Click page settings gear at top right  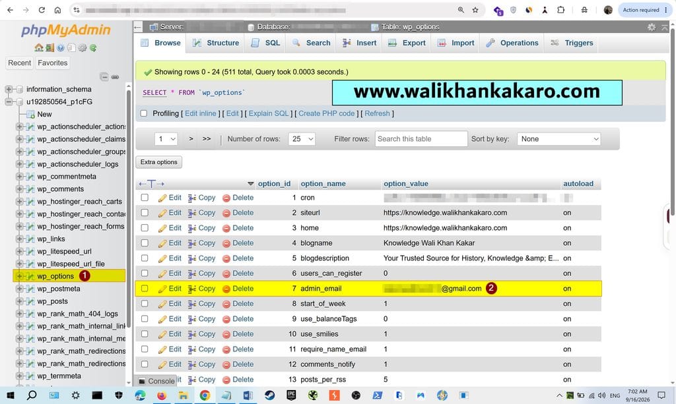click(652, 27)
